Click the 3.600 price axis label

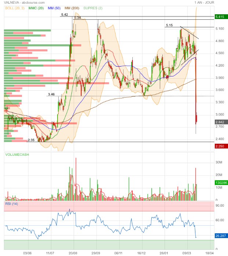point(220,90)
